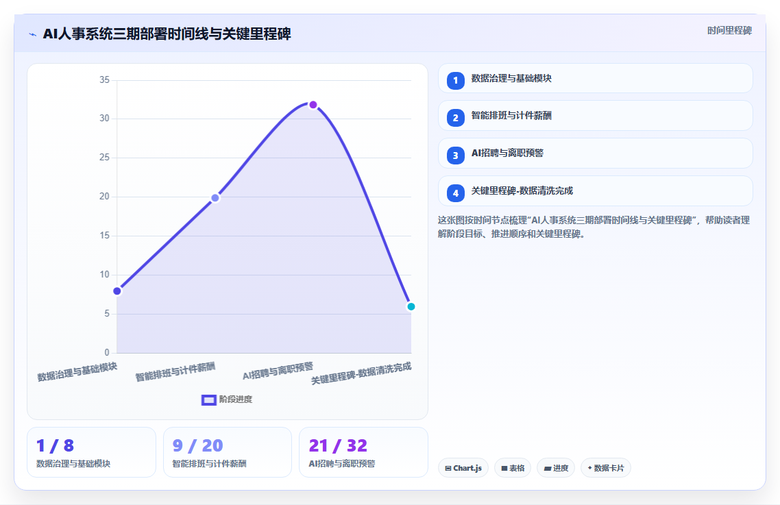This screenshot has height=505, width=780.
Task: Click the y-axis value 5
Action: [x=107, y=313]
